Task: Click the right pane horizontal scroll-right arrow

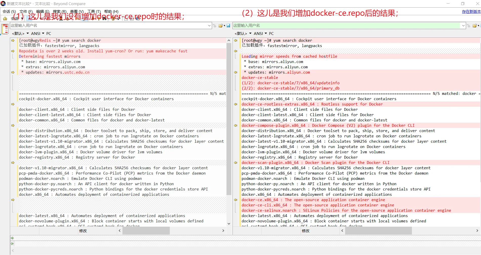Action: coord(477,231)
